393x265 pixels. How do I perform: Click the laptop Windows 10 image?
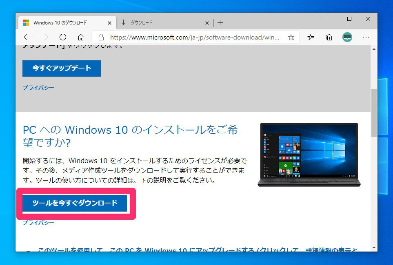pyautogui.click(x=309, y=155)
